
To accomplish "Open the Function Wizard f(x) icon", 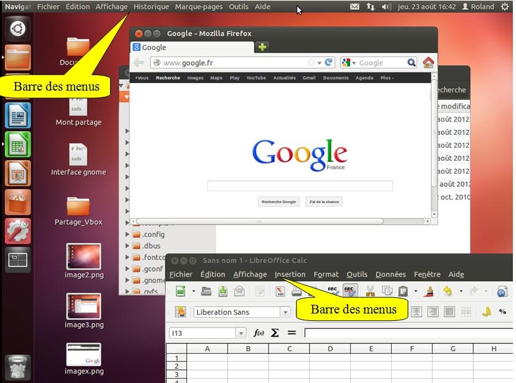I will click(259, 333).
